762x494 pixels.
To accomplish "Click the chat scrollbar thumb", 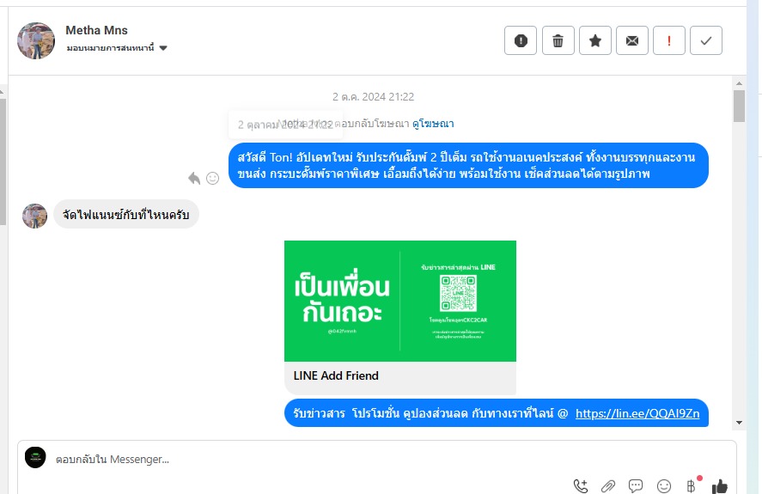I will click(x=739, y=106).
